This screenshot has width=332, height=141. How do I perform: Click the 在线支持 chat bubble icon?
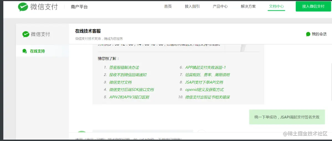pos(25,51)
